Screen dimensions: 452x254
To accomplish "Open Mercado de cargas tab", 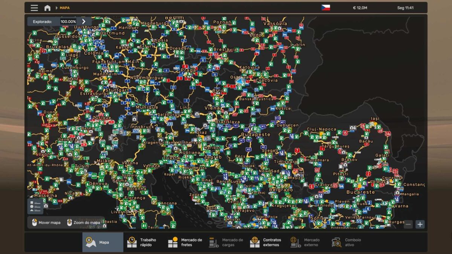I will [226, 242].
